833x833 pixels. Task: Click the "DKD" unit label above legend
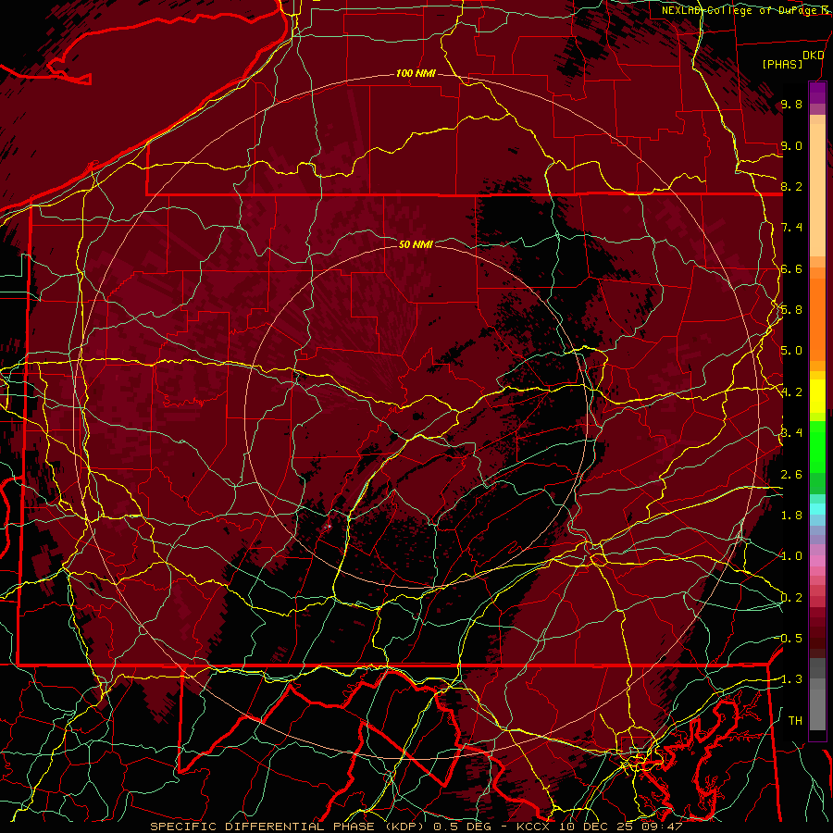coord(813,56)
